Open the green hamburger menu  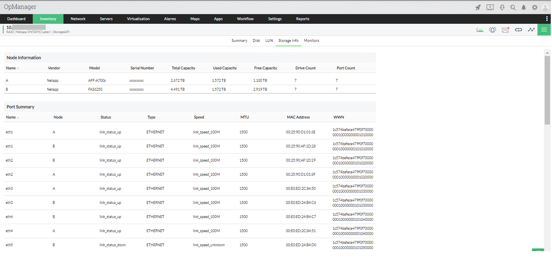pyautogui.click(x=544, y=30)
